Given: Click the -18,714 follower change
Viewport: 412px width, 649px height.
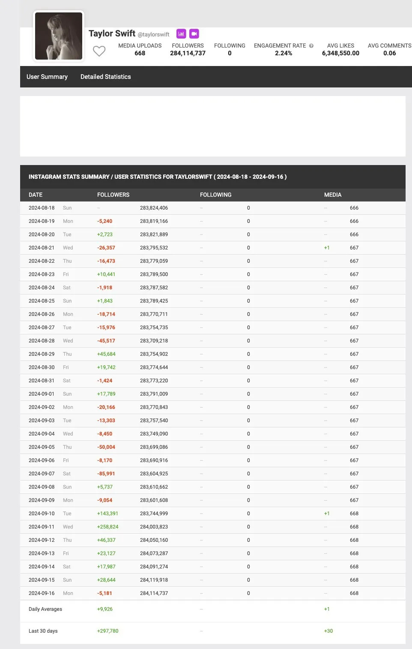Looking at the screenshot, I should click(106, 314).
